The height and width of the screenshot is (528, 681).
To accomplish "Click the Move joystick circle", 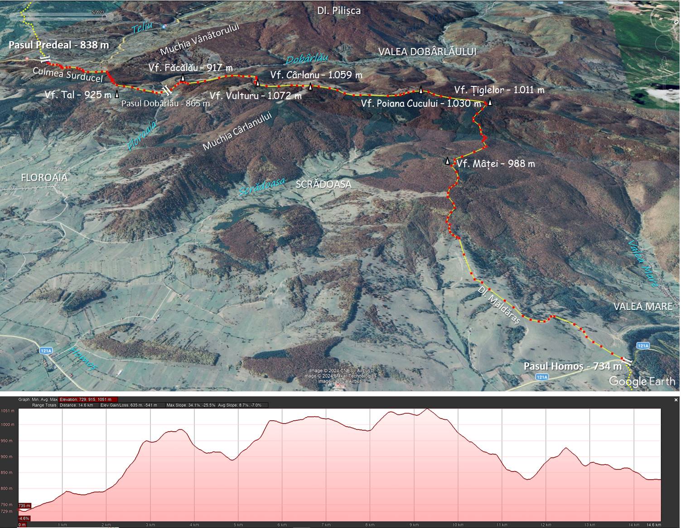I will pos(665,44).
